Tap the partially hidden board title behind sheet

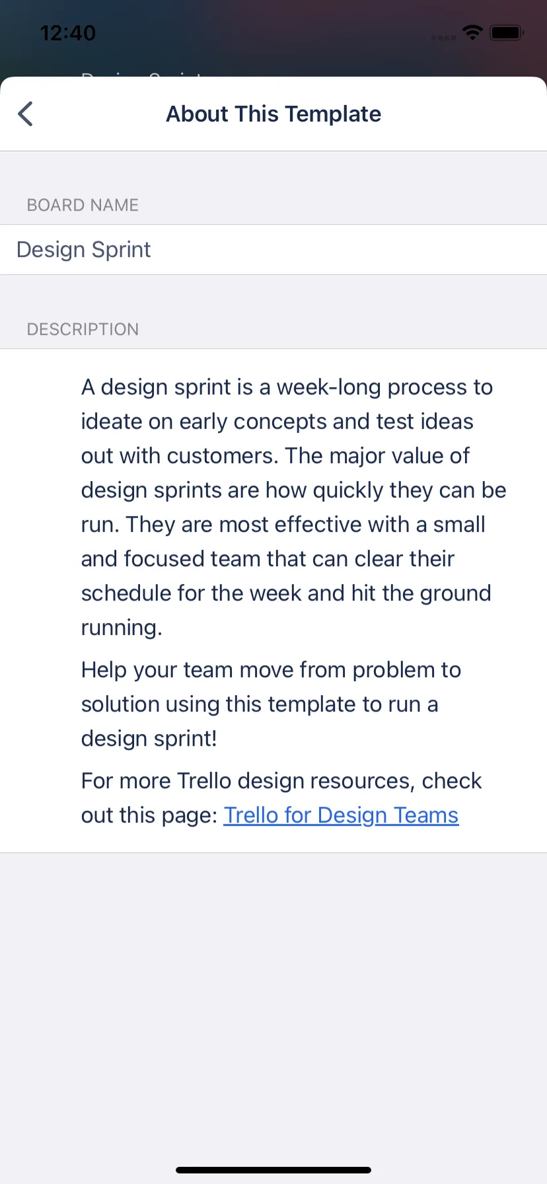click(142, 74)
